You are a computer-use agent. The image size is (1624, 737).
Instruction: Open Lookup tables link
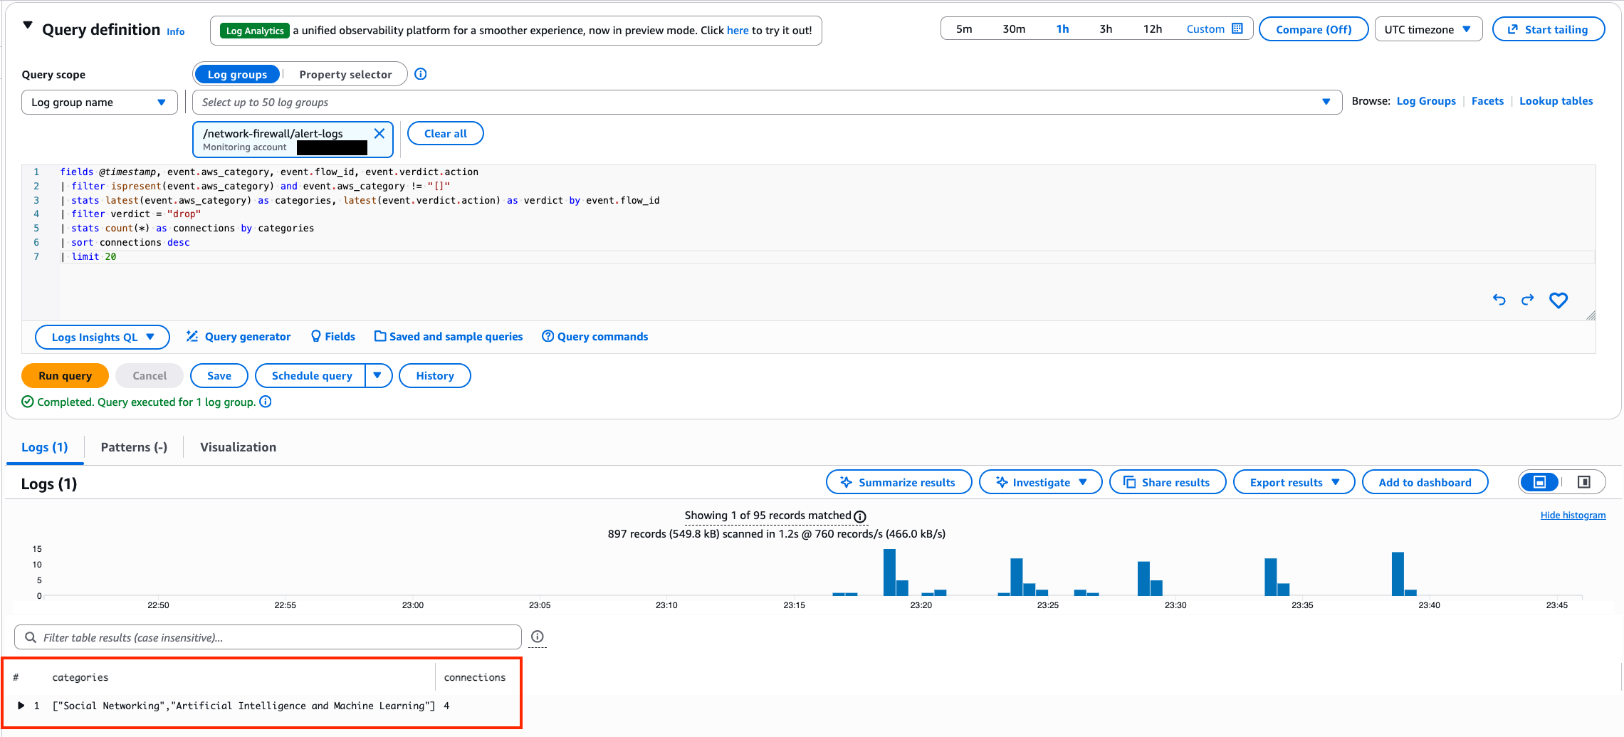pos(1556,101)
